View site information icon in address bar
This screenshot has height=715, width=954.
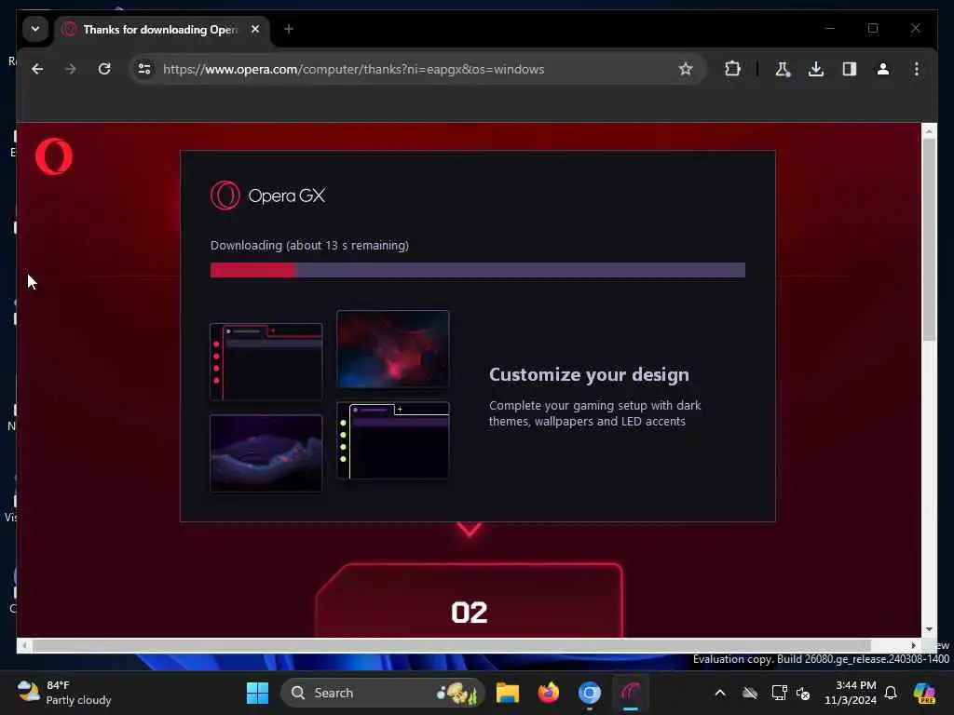coord(144,69)
